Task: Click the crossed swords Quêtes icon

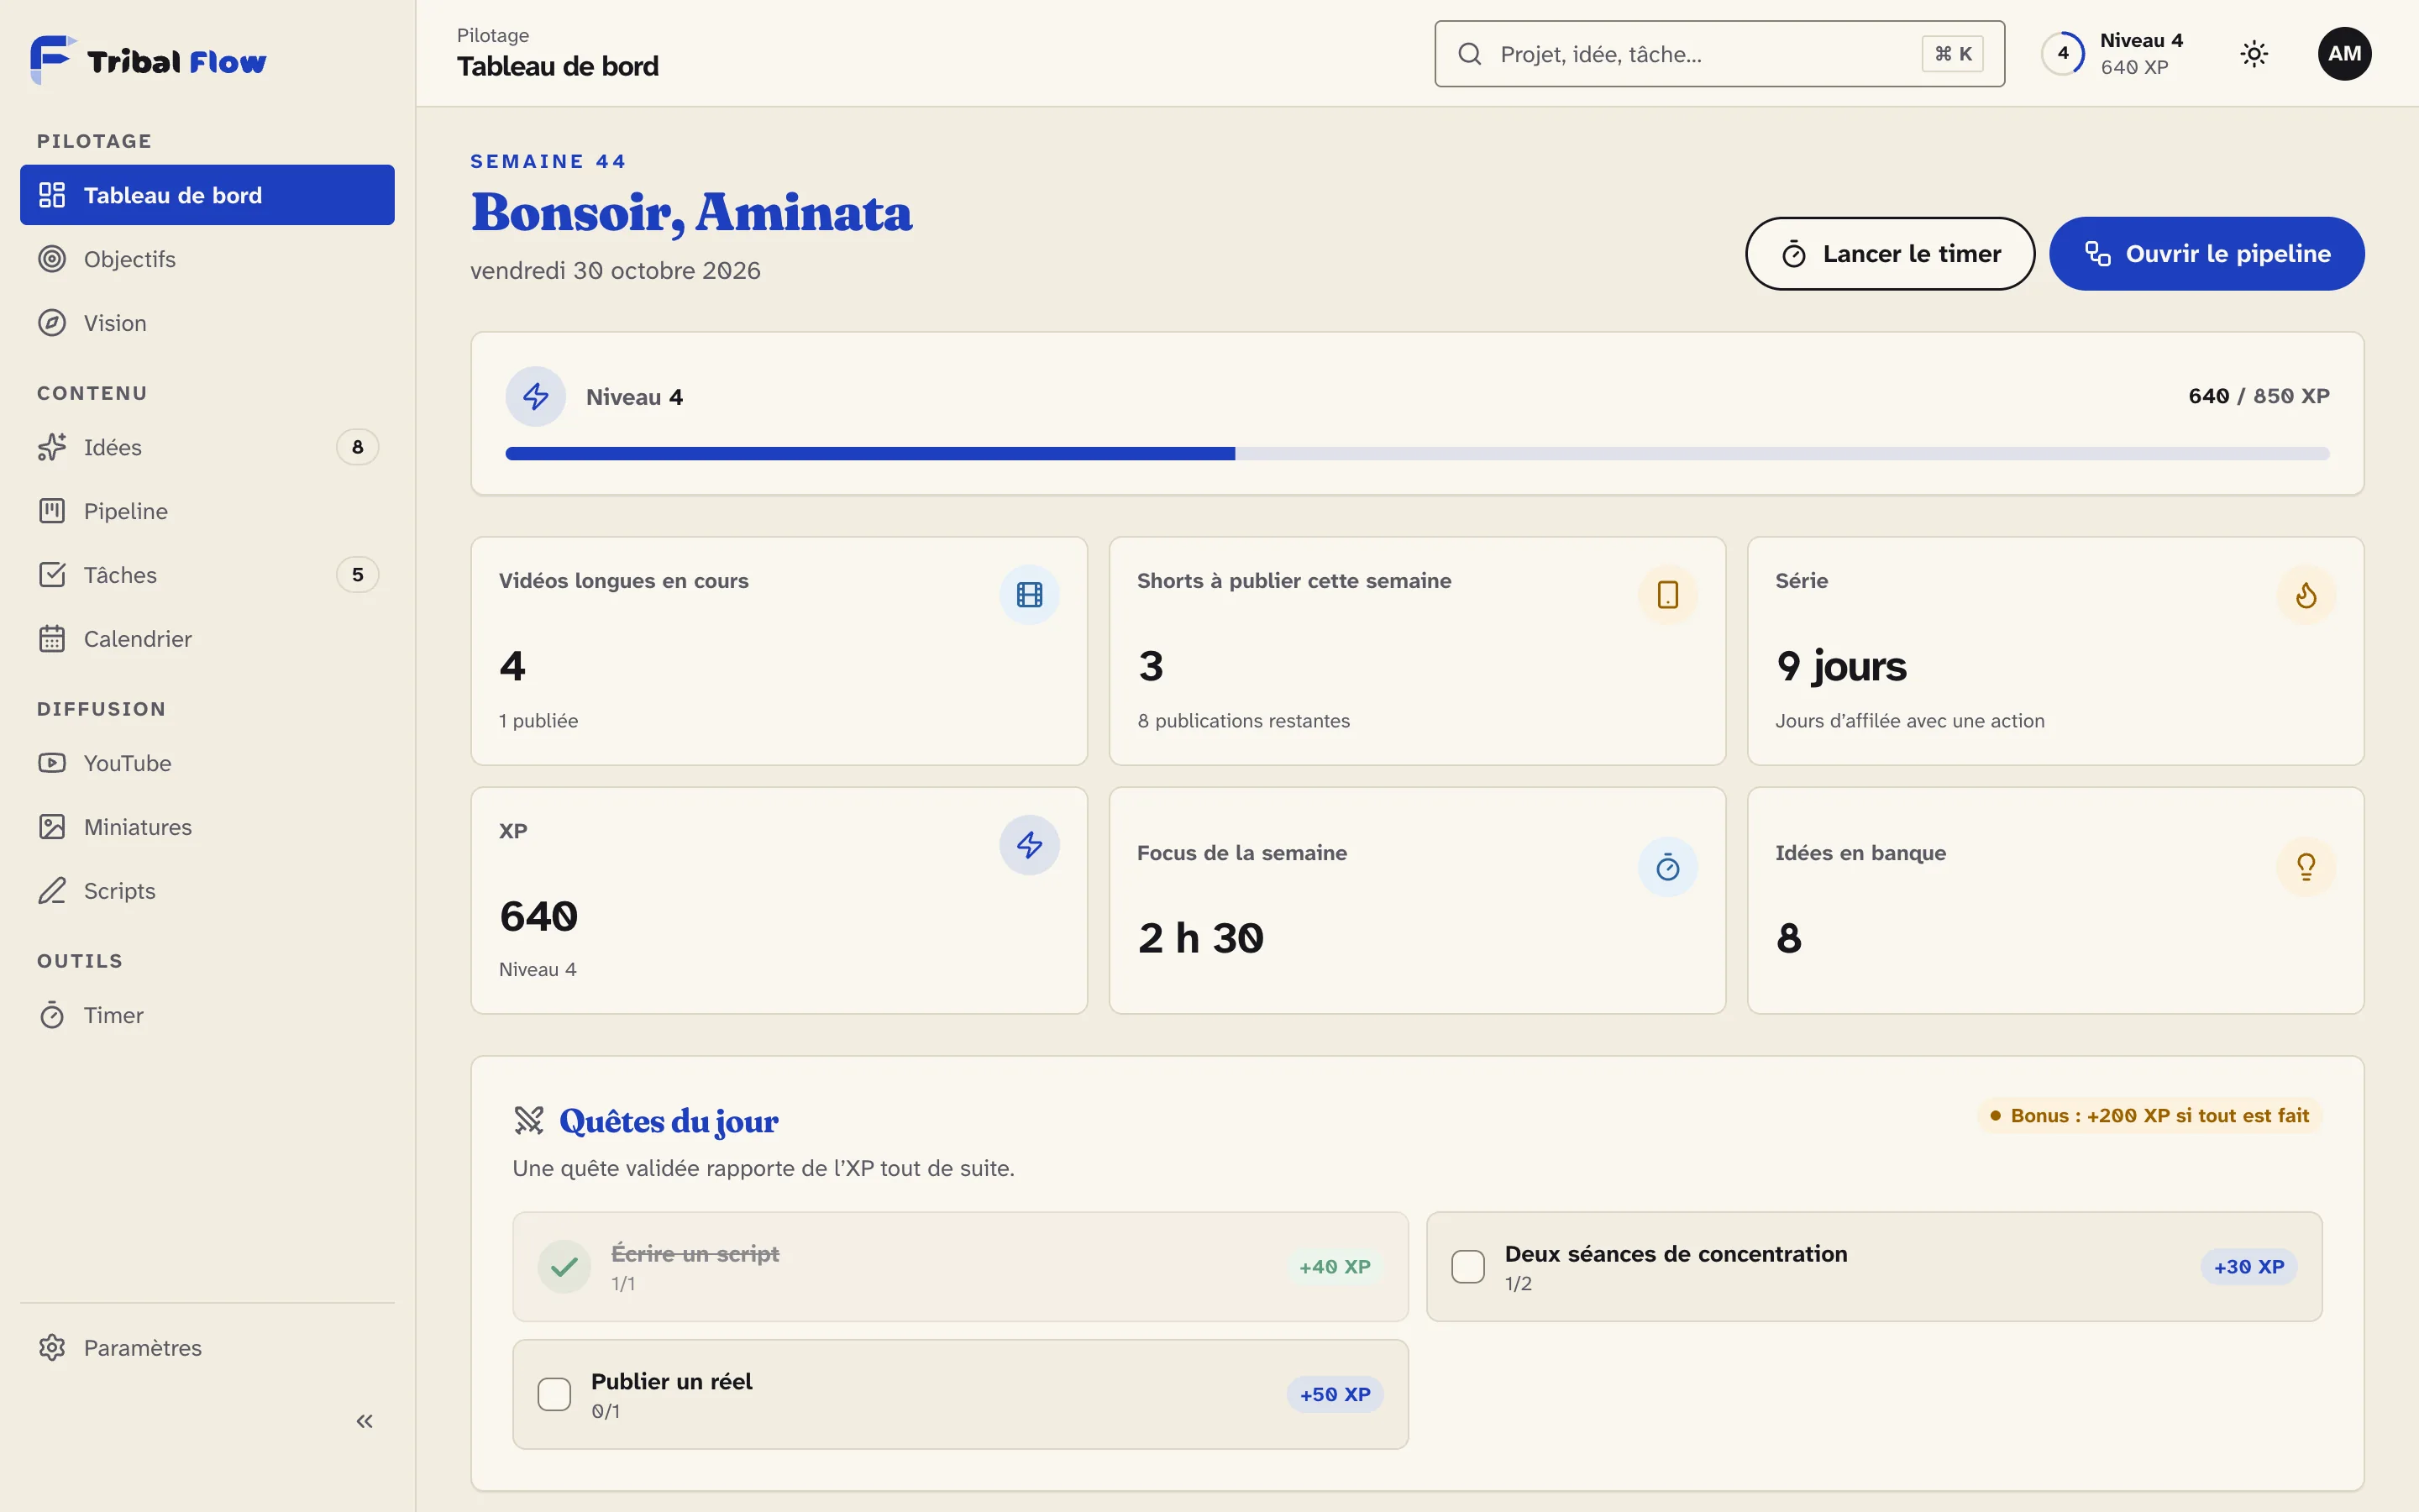Action: pos(529,1121)
